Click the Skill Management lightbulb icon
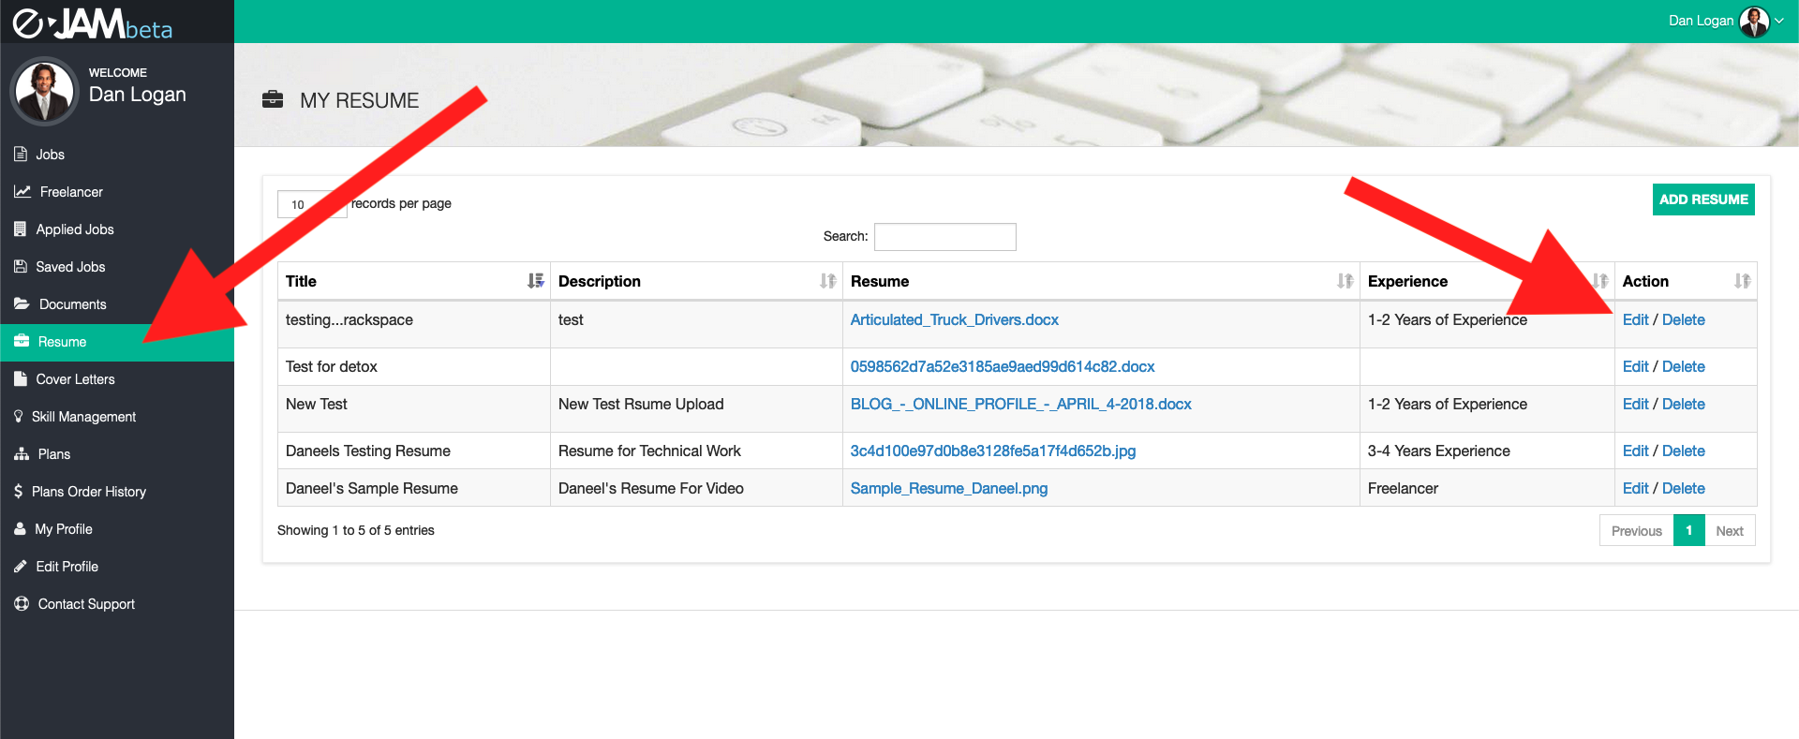The width and height of the screenshot is (1799, 739). coord(19,417)
